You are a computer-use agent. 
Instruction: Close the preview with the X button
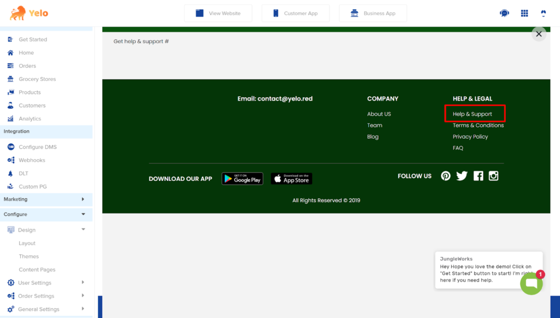pos(539,34)
